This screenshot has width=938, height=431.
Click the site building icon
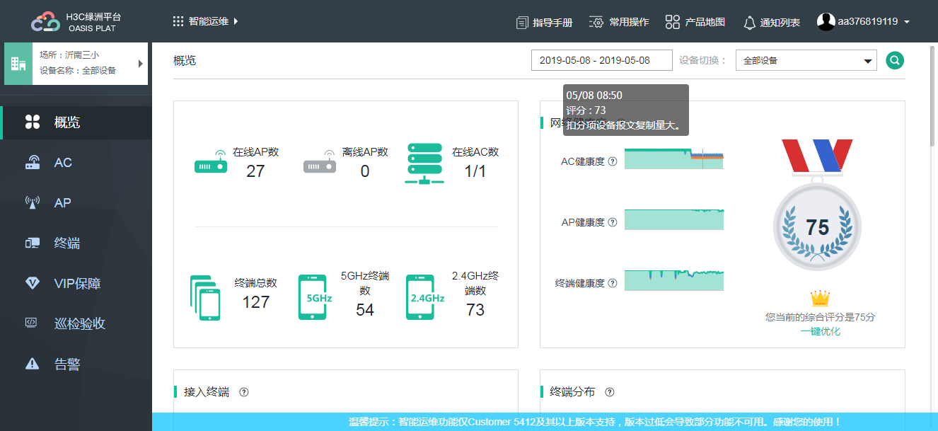click(18, 63)
